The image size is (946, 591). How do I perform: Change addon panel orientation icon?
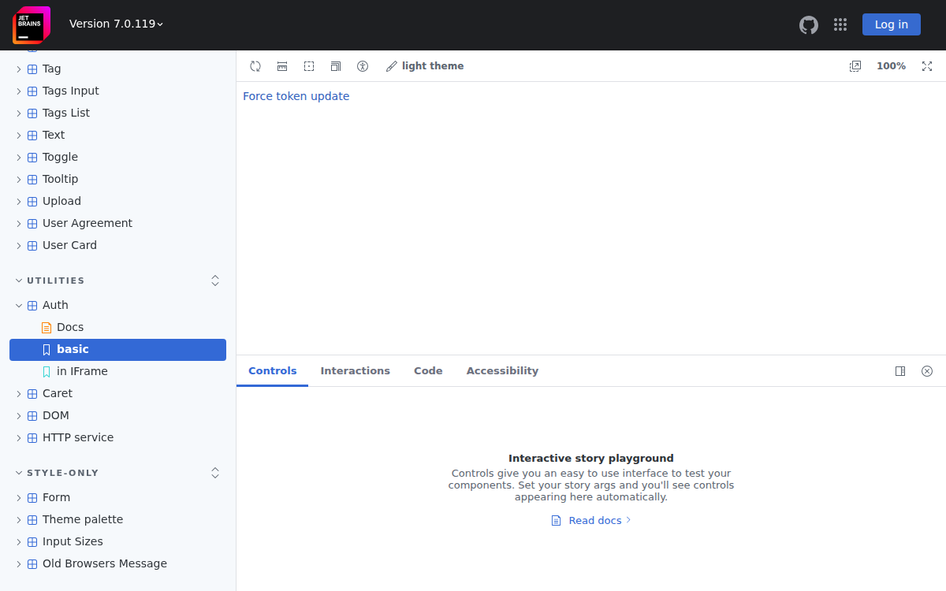click(900, 371)
